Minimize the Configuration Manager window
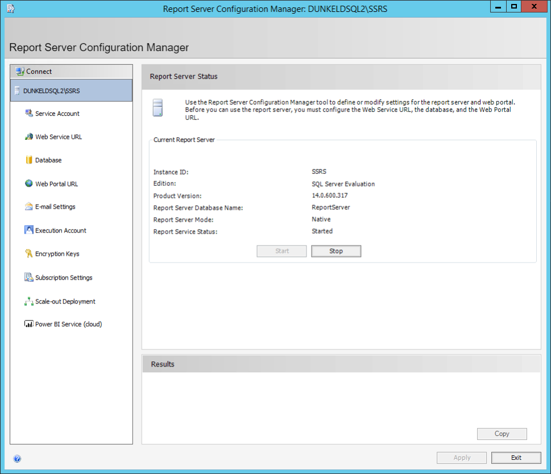The height and width of the screenshot is (474, 551). pos(498,7)
